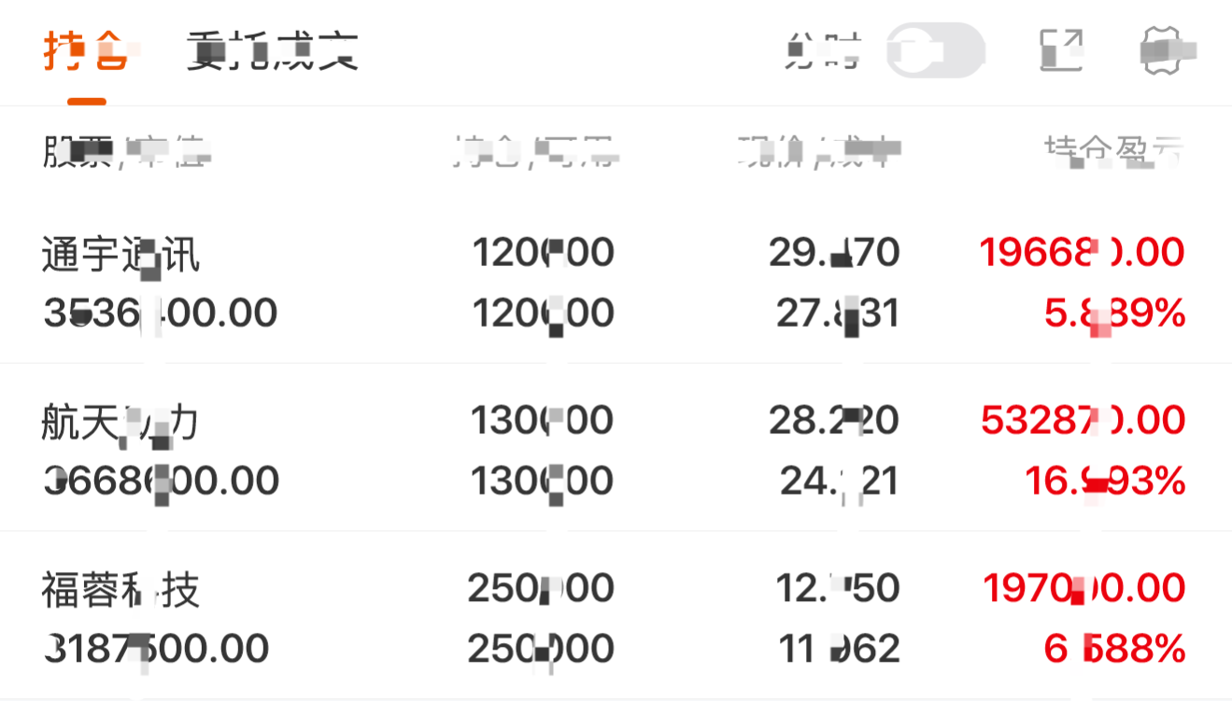Open the hexagon settings icon
This screenshot has height=701, width=1232.
click(x=1168, y=50)
